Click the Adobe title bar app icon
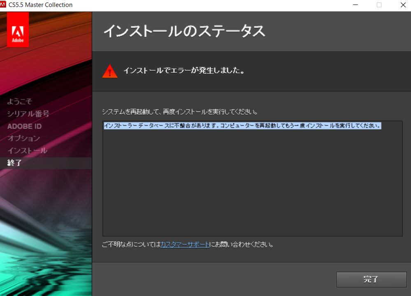The height and width of the screenshot is (296, 411). (3, 5)
